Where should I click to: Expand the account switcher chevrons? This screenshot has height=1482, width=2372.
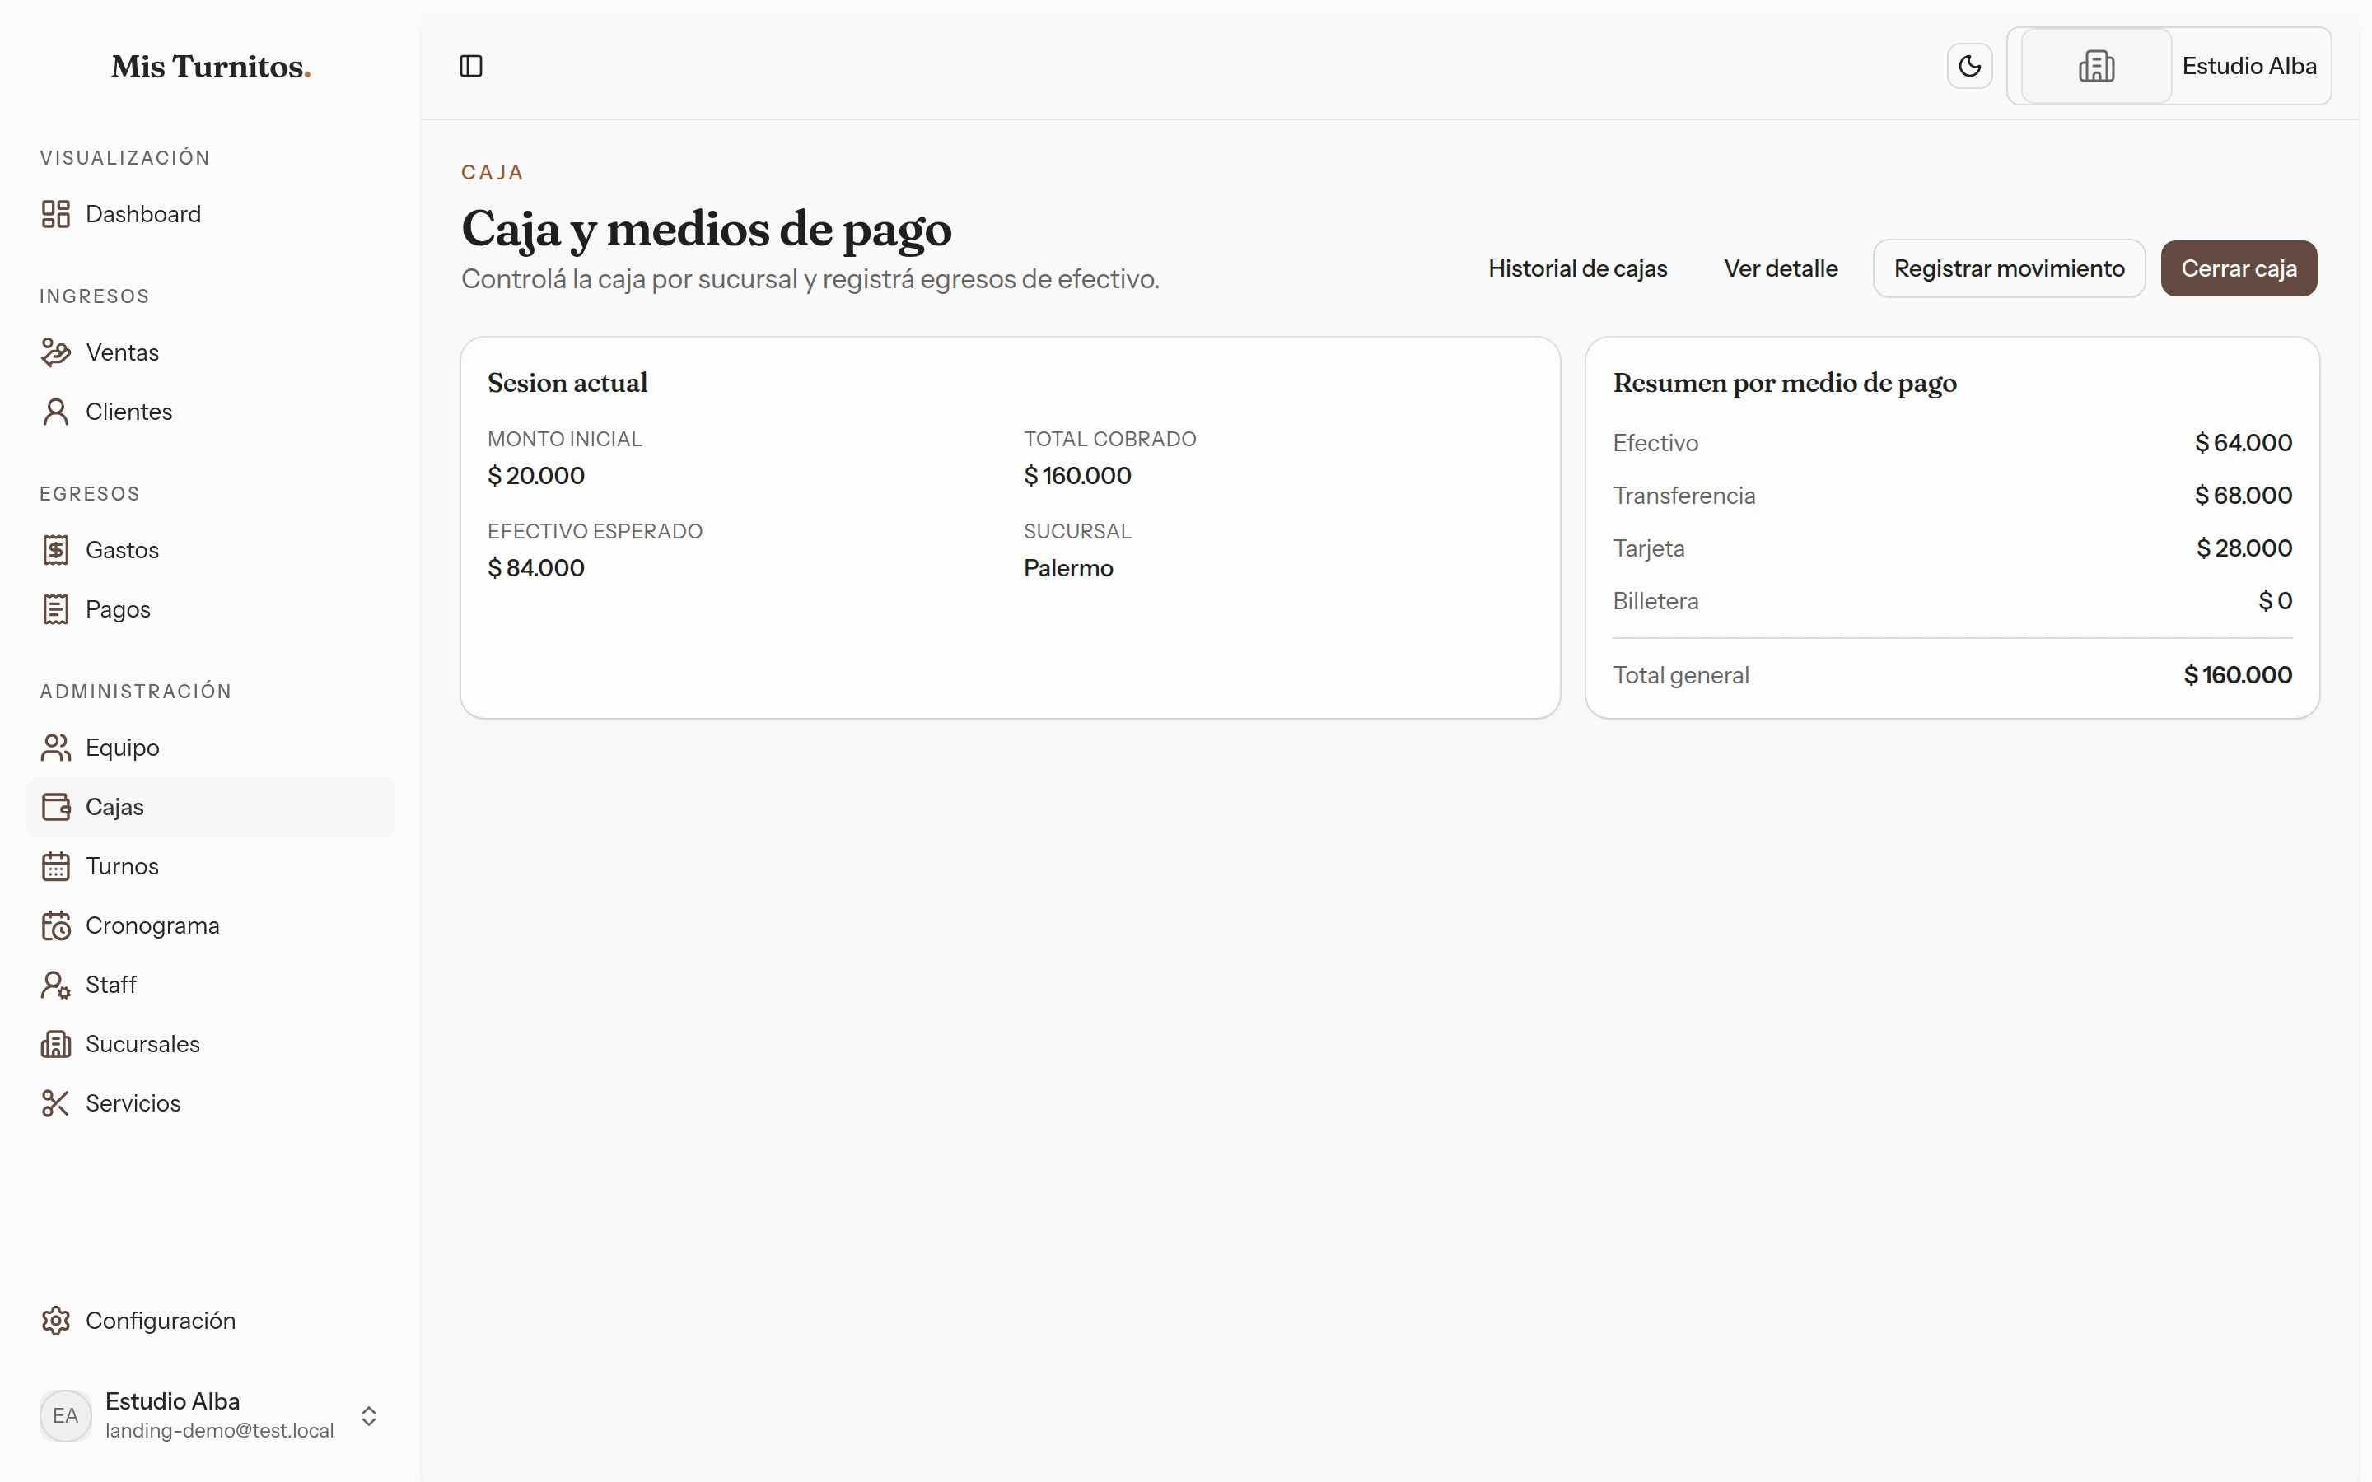(x=368, y=1415)
